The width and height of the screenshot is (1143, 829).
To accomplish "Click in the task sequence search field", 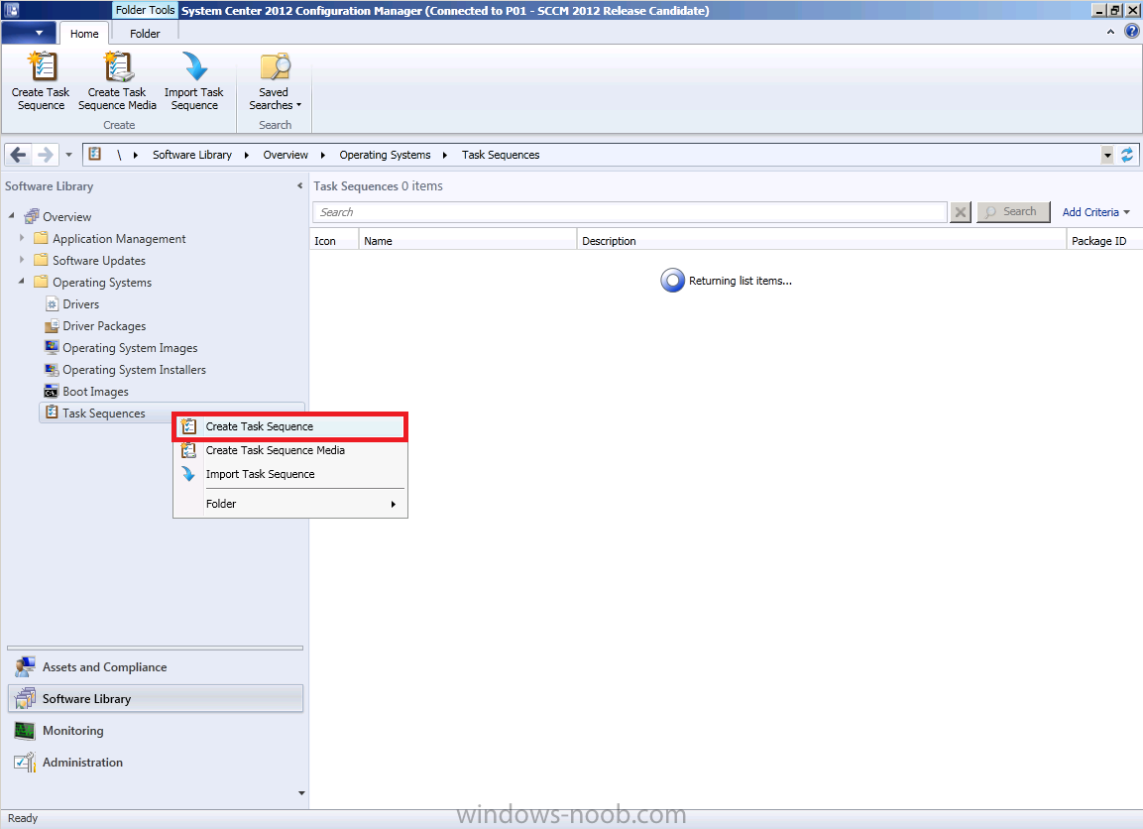I will tap(629, 212).
